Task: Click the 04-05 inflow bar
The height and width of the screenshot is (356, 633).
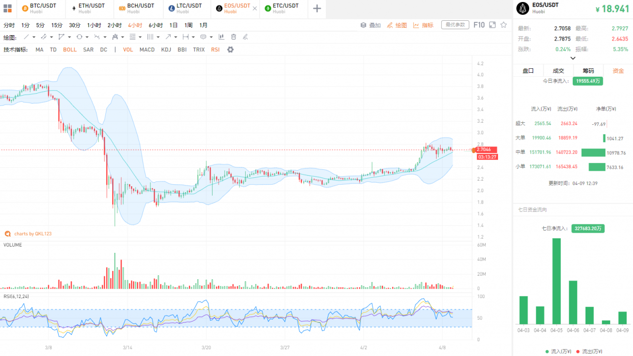Action: coord(556,281)
